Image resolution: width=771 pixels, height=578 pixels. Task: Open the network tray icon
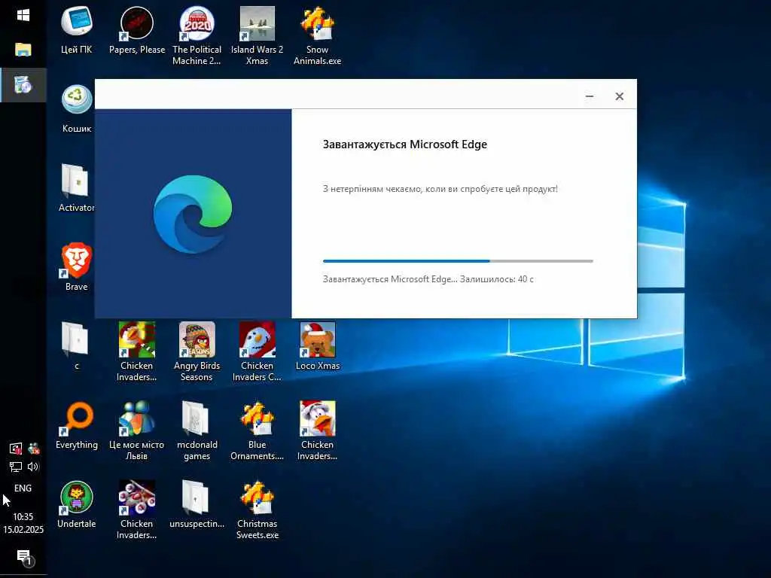tap(16, 467)
